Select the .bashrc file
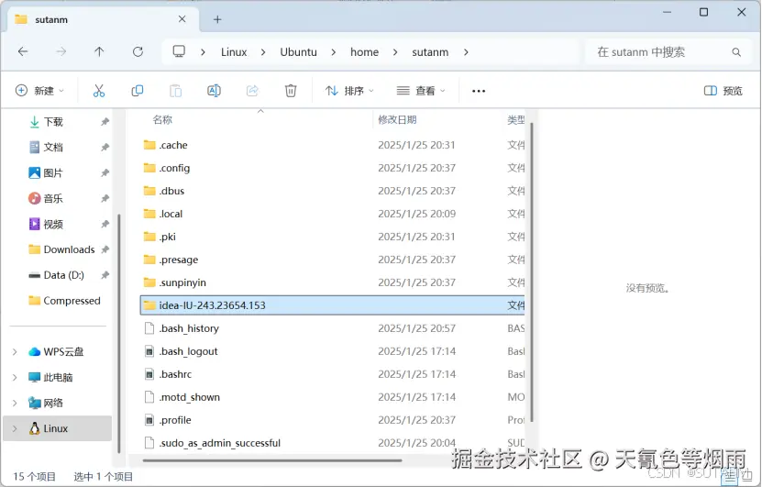This screenshot has width=762, height=487. click(333, 374)
